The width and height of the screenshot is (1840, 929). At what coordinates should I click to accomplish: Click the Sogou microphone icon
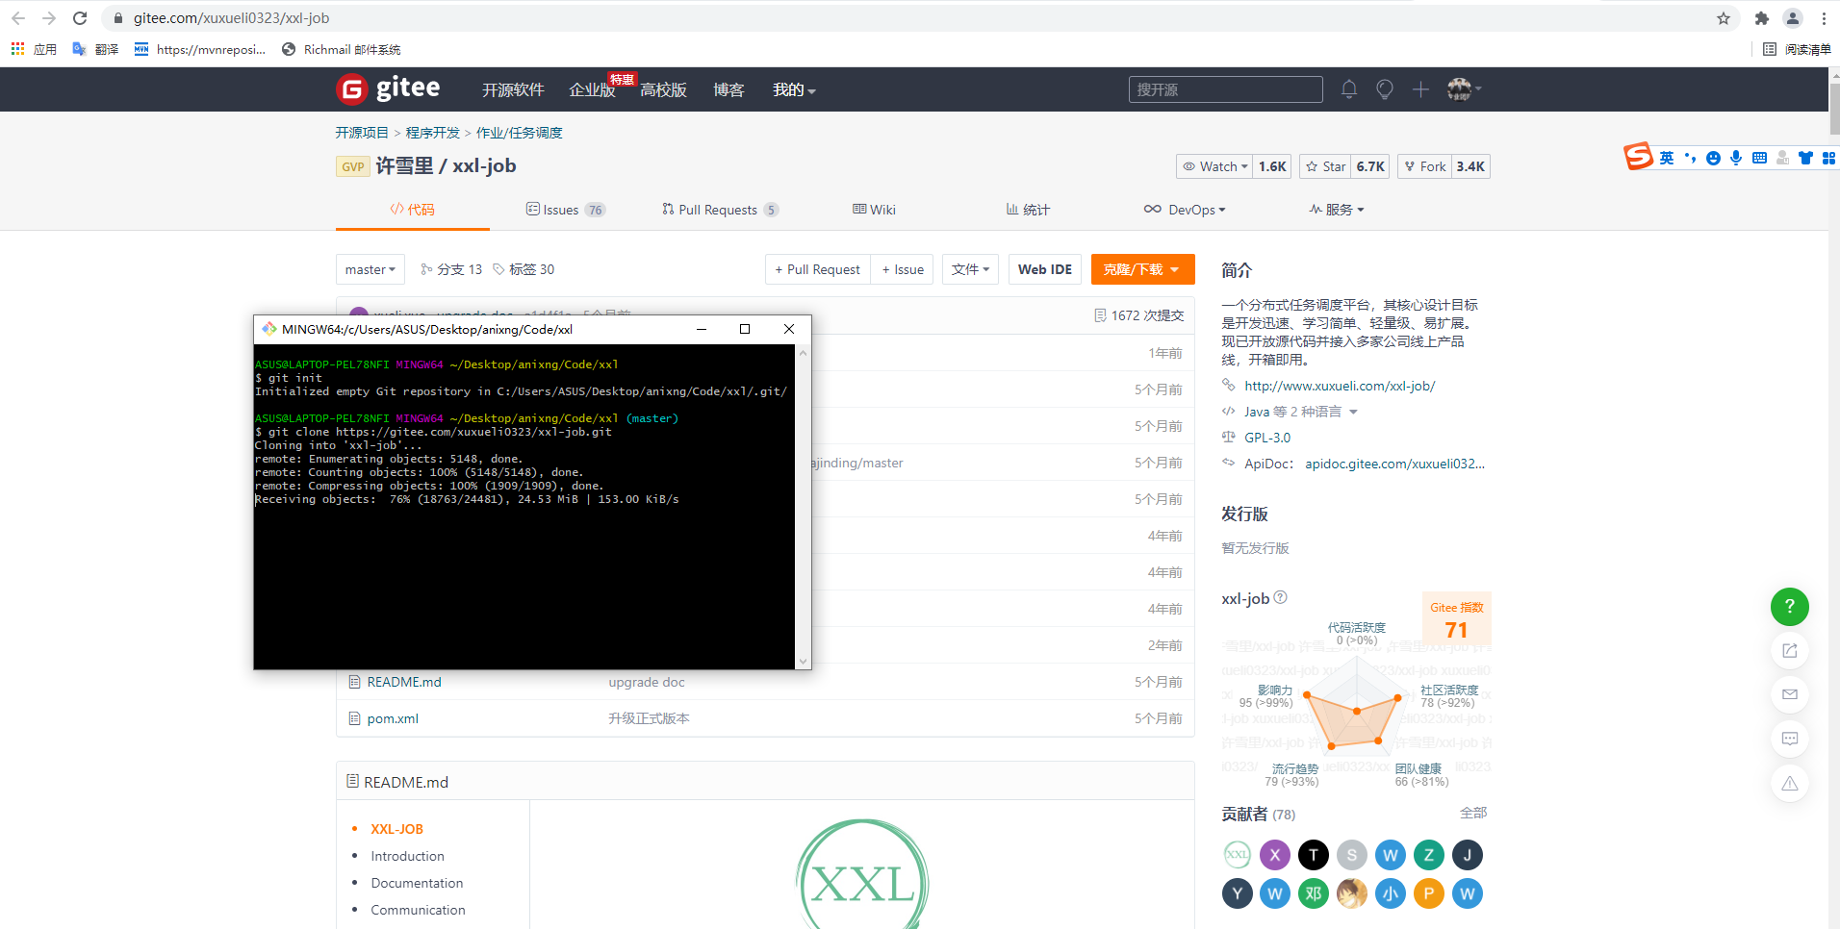tap(1736, 158)
